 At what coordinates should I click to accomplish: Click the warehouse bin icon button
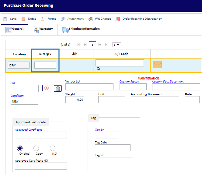point(58,89)
